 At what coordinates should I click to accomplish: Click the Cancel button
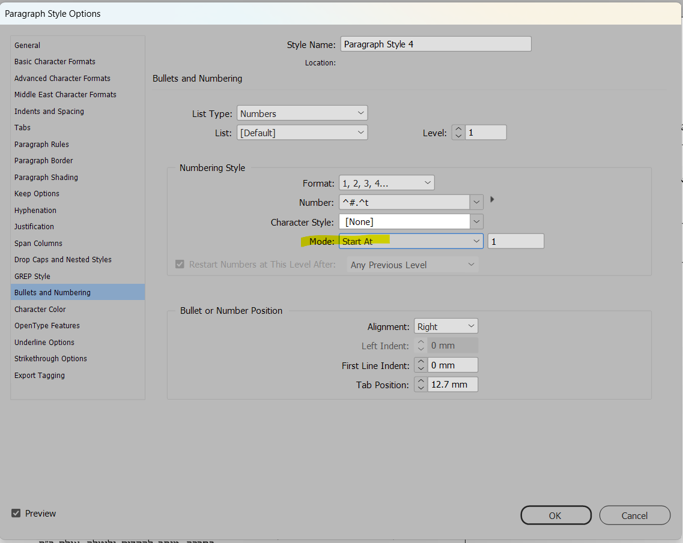click(x=635, y=515)
